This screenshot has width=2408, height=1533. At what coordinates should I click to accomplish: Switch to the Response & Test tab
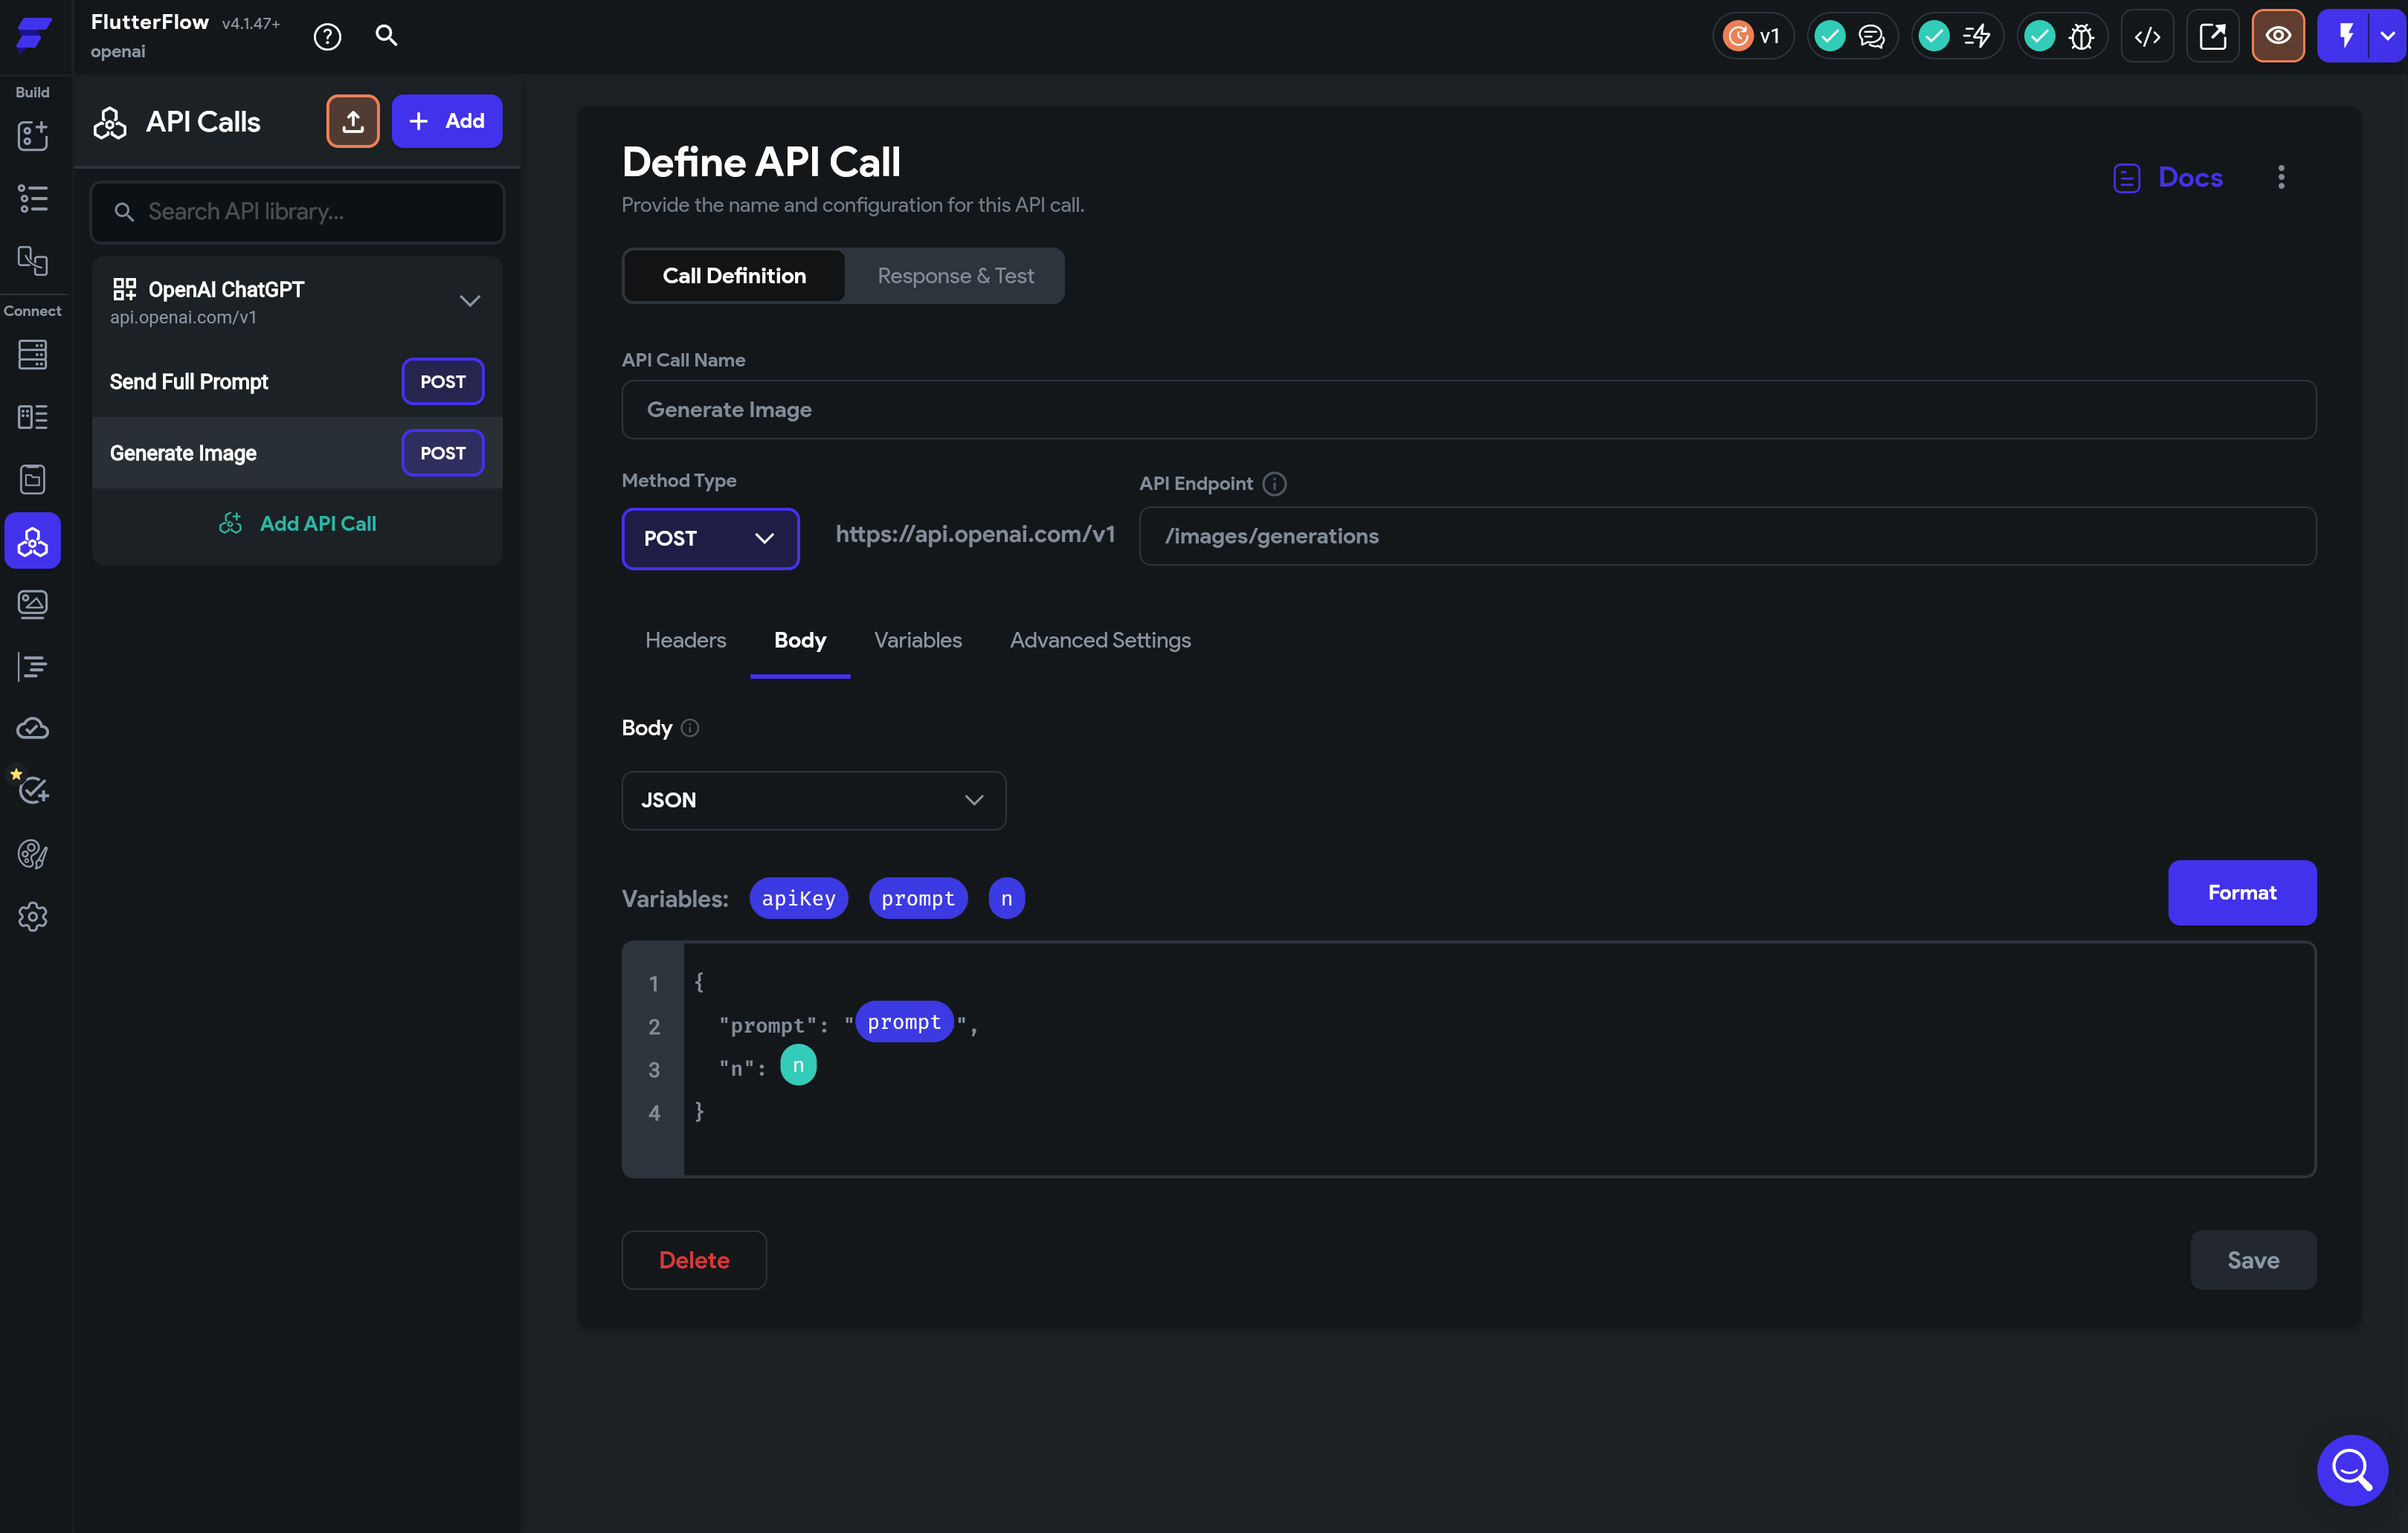pos(955,276)
